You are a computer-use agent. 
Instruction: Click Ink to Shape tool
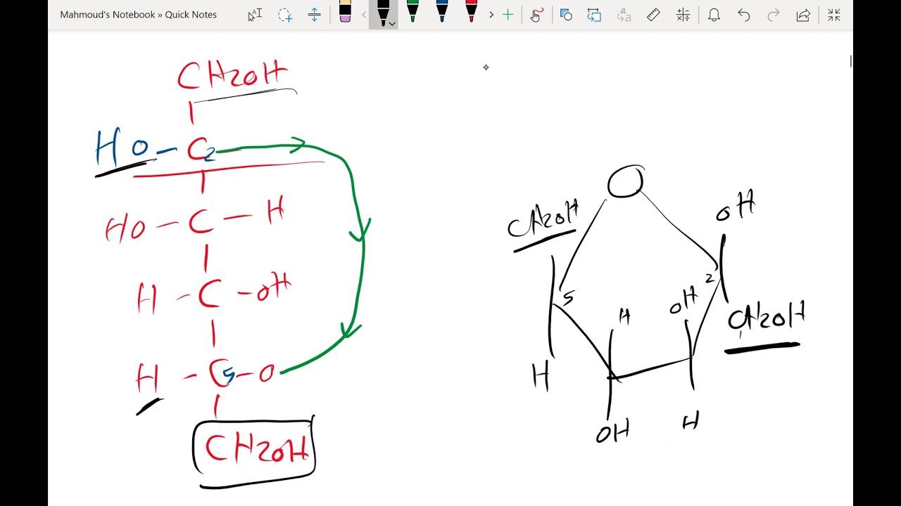click(x=595, y=14)
